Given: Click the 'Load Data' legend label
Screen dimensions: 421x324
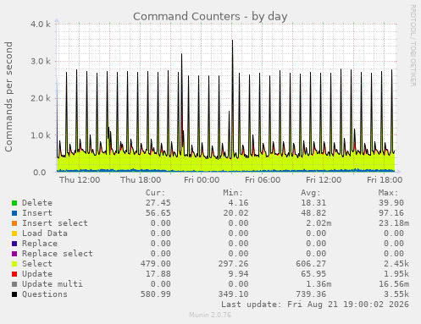Looking at the screenshot, I should tap(45, 233).
